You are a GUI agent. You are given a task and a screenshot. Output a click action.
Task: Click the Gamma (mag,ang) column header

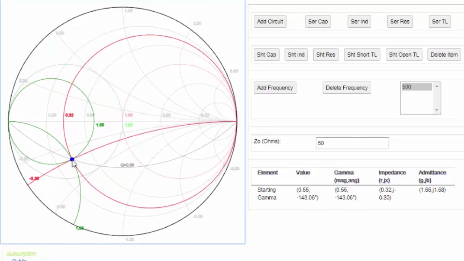[x=347, y=176]
